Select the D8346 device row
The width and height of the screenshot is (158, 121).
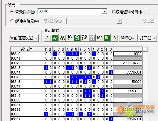tap(76, 82)
